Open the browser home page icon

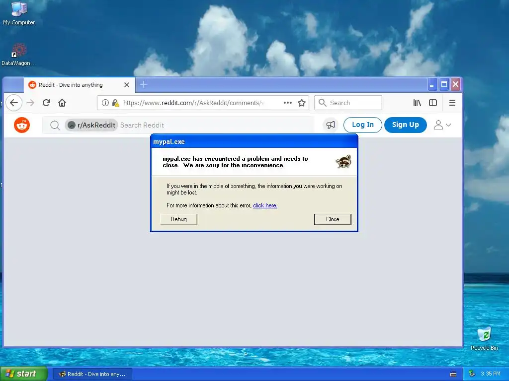click(62, 103)
